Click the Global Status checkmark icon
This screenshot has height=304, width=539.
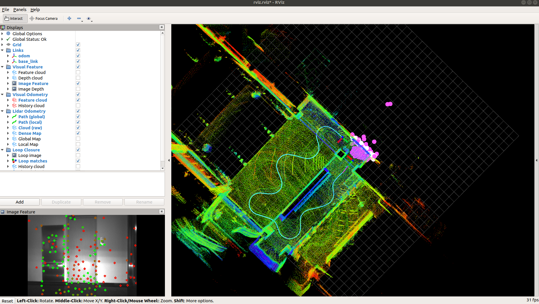click(x=8, y=39)
